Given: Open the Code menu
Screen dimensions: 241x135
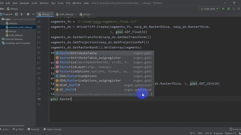Looking at the screenshot, I should (x=34, y=3).
